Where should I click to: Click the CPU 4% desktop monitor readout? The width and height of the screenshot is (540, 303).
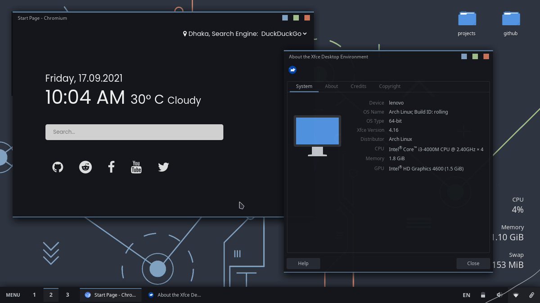pyautogui.click(x=517, y=205)
